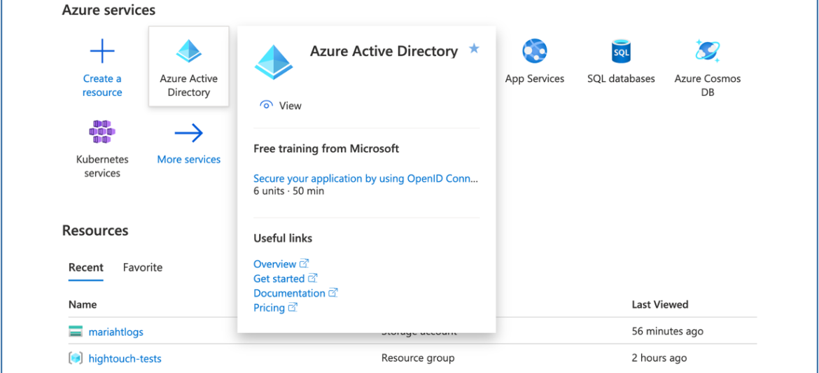The width and height of the screenshot is (819, 373).
Task: Switch to the Favorite resources tab
Action: (143, 267)
